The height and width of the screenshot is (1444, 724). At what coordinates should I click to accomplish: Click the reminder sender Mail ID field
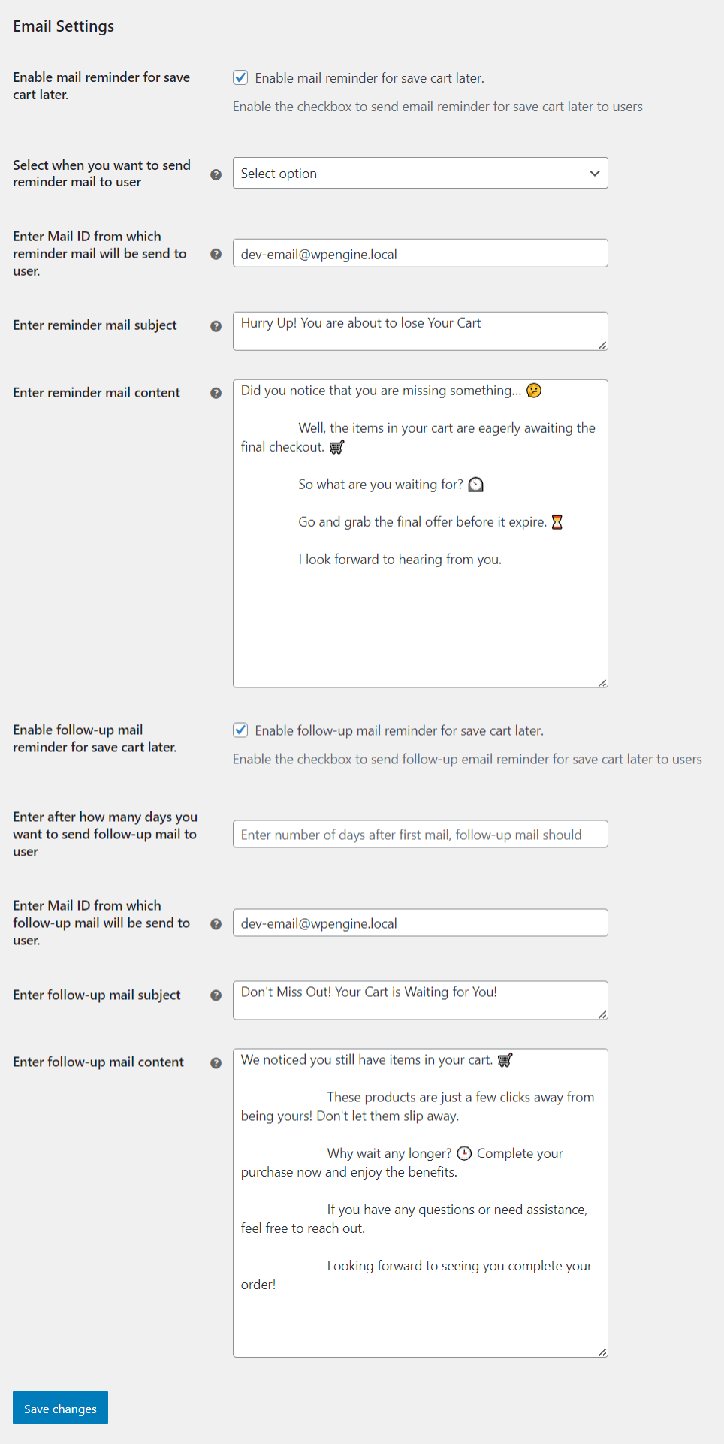click(x=420, y=253)
